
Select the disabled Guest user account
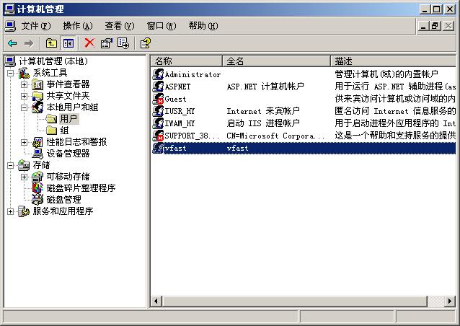pyautogui.click(x=175, y=99)
